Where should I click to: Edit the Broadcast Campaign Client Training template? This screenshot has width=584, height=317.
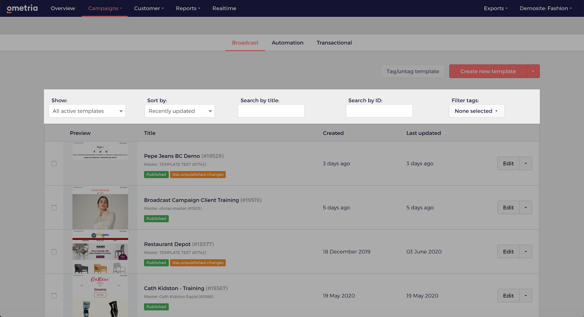(508, 208)
